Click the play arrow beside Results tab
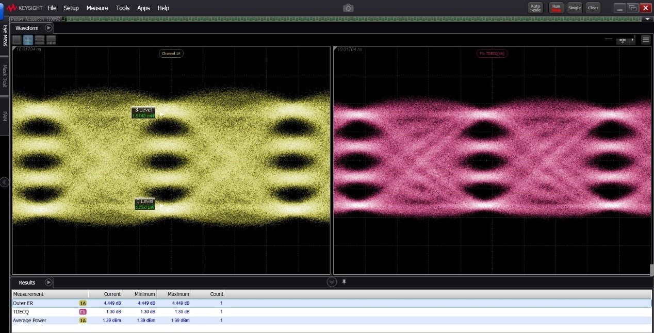 (48, 282)
